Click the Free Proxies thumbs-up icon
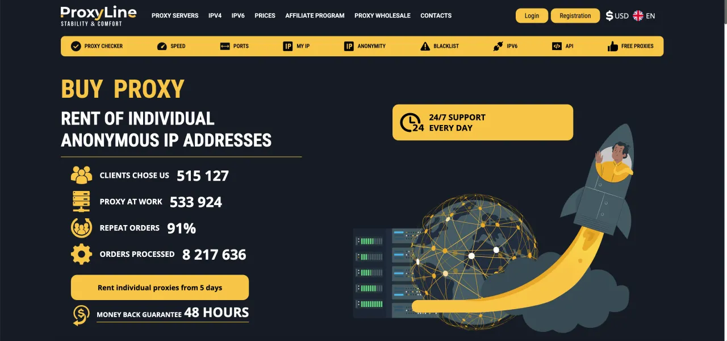This screenshot has height=341, width=727. click(x=612, y=46)
